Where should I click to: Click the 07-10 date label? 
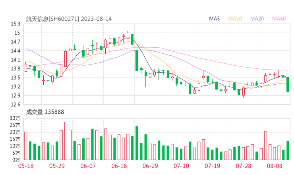181,166
